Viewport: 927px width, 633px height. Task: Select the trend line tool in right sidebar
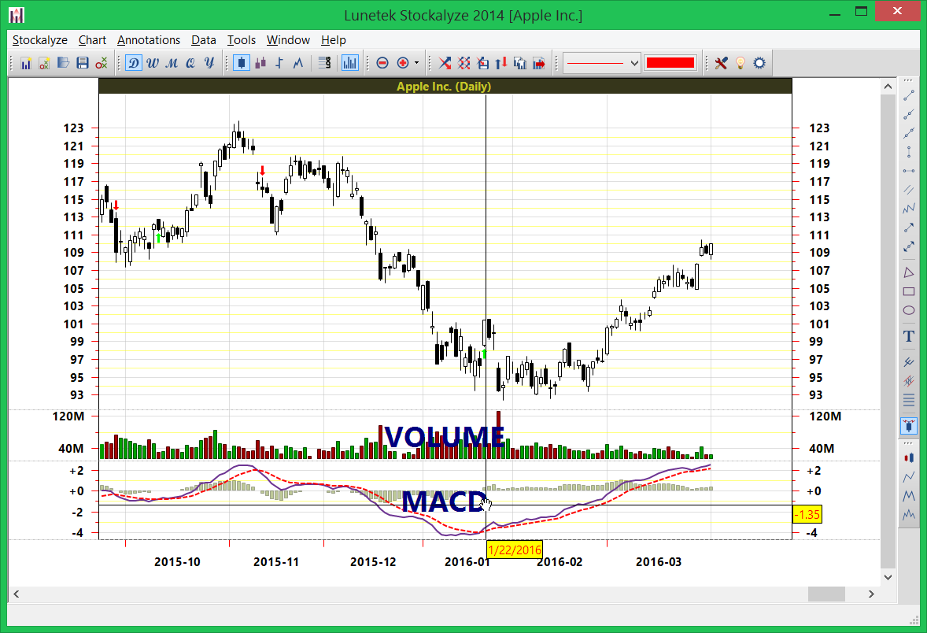pos(907,96)
